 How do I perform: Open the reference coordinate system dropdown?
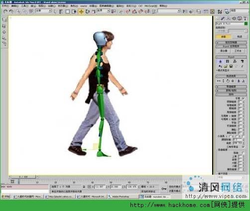click(103, 10)
